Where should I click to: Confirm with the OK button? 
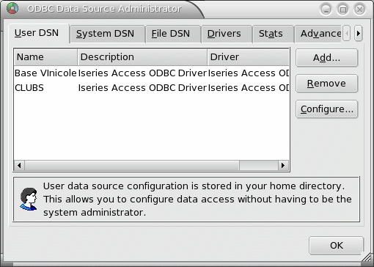(x=337, y=245)
